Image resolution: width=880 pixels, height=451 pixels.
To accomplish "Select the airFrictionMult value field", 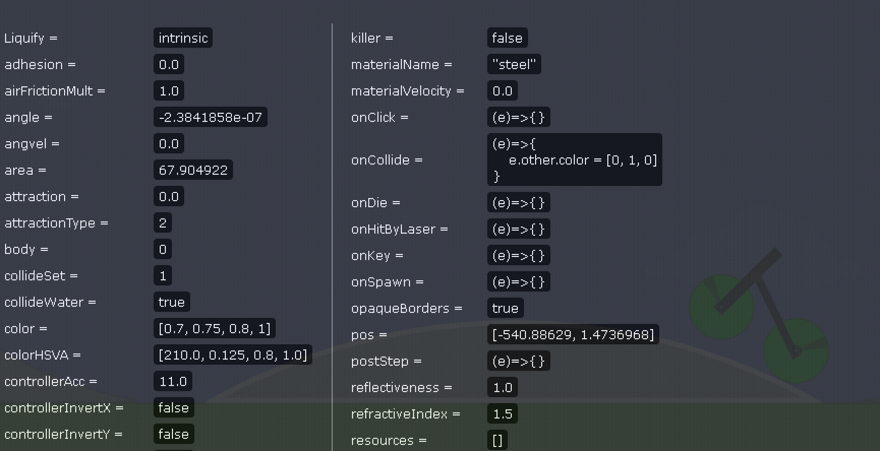I will 168,91.
